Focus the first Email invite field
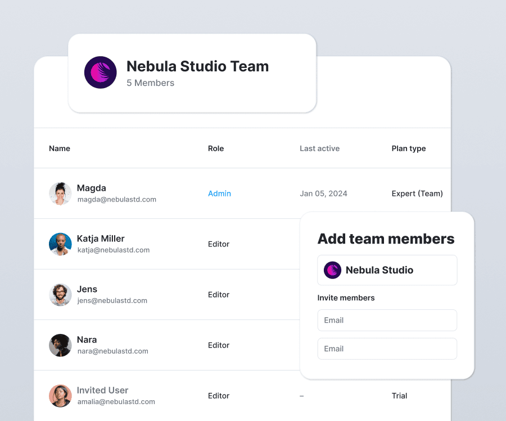 pos(387,320)
